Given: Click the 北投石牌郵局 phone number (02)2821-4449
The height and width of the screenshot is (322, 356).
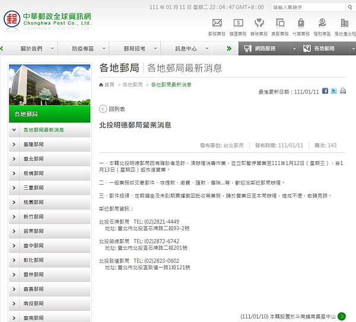Looking at the screenshot, I should 161,222.
